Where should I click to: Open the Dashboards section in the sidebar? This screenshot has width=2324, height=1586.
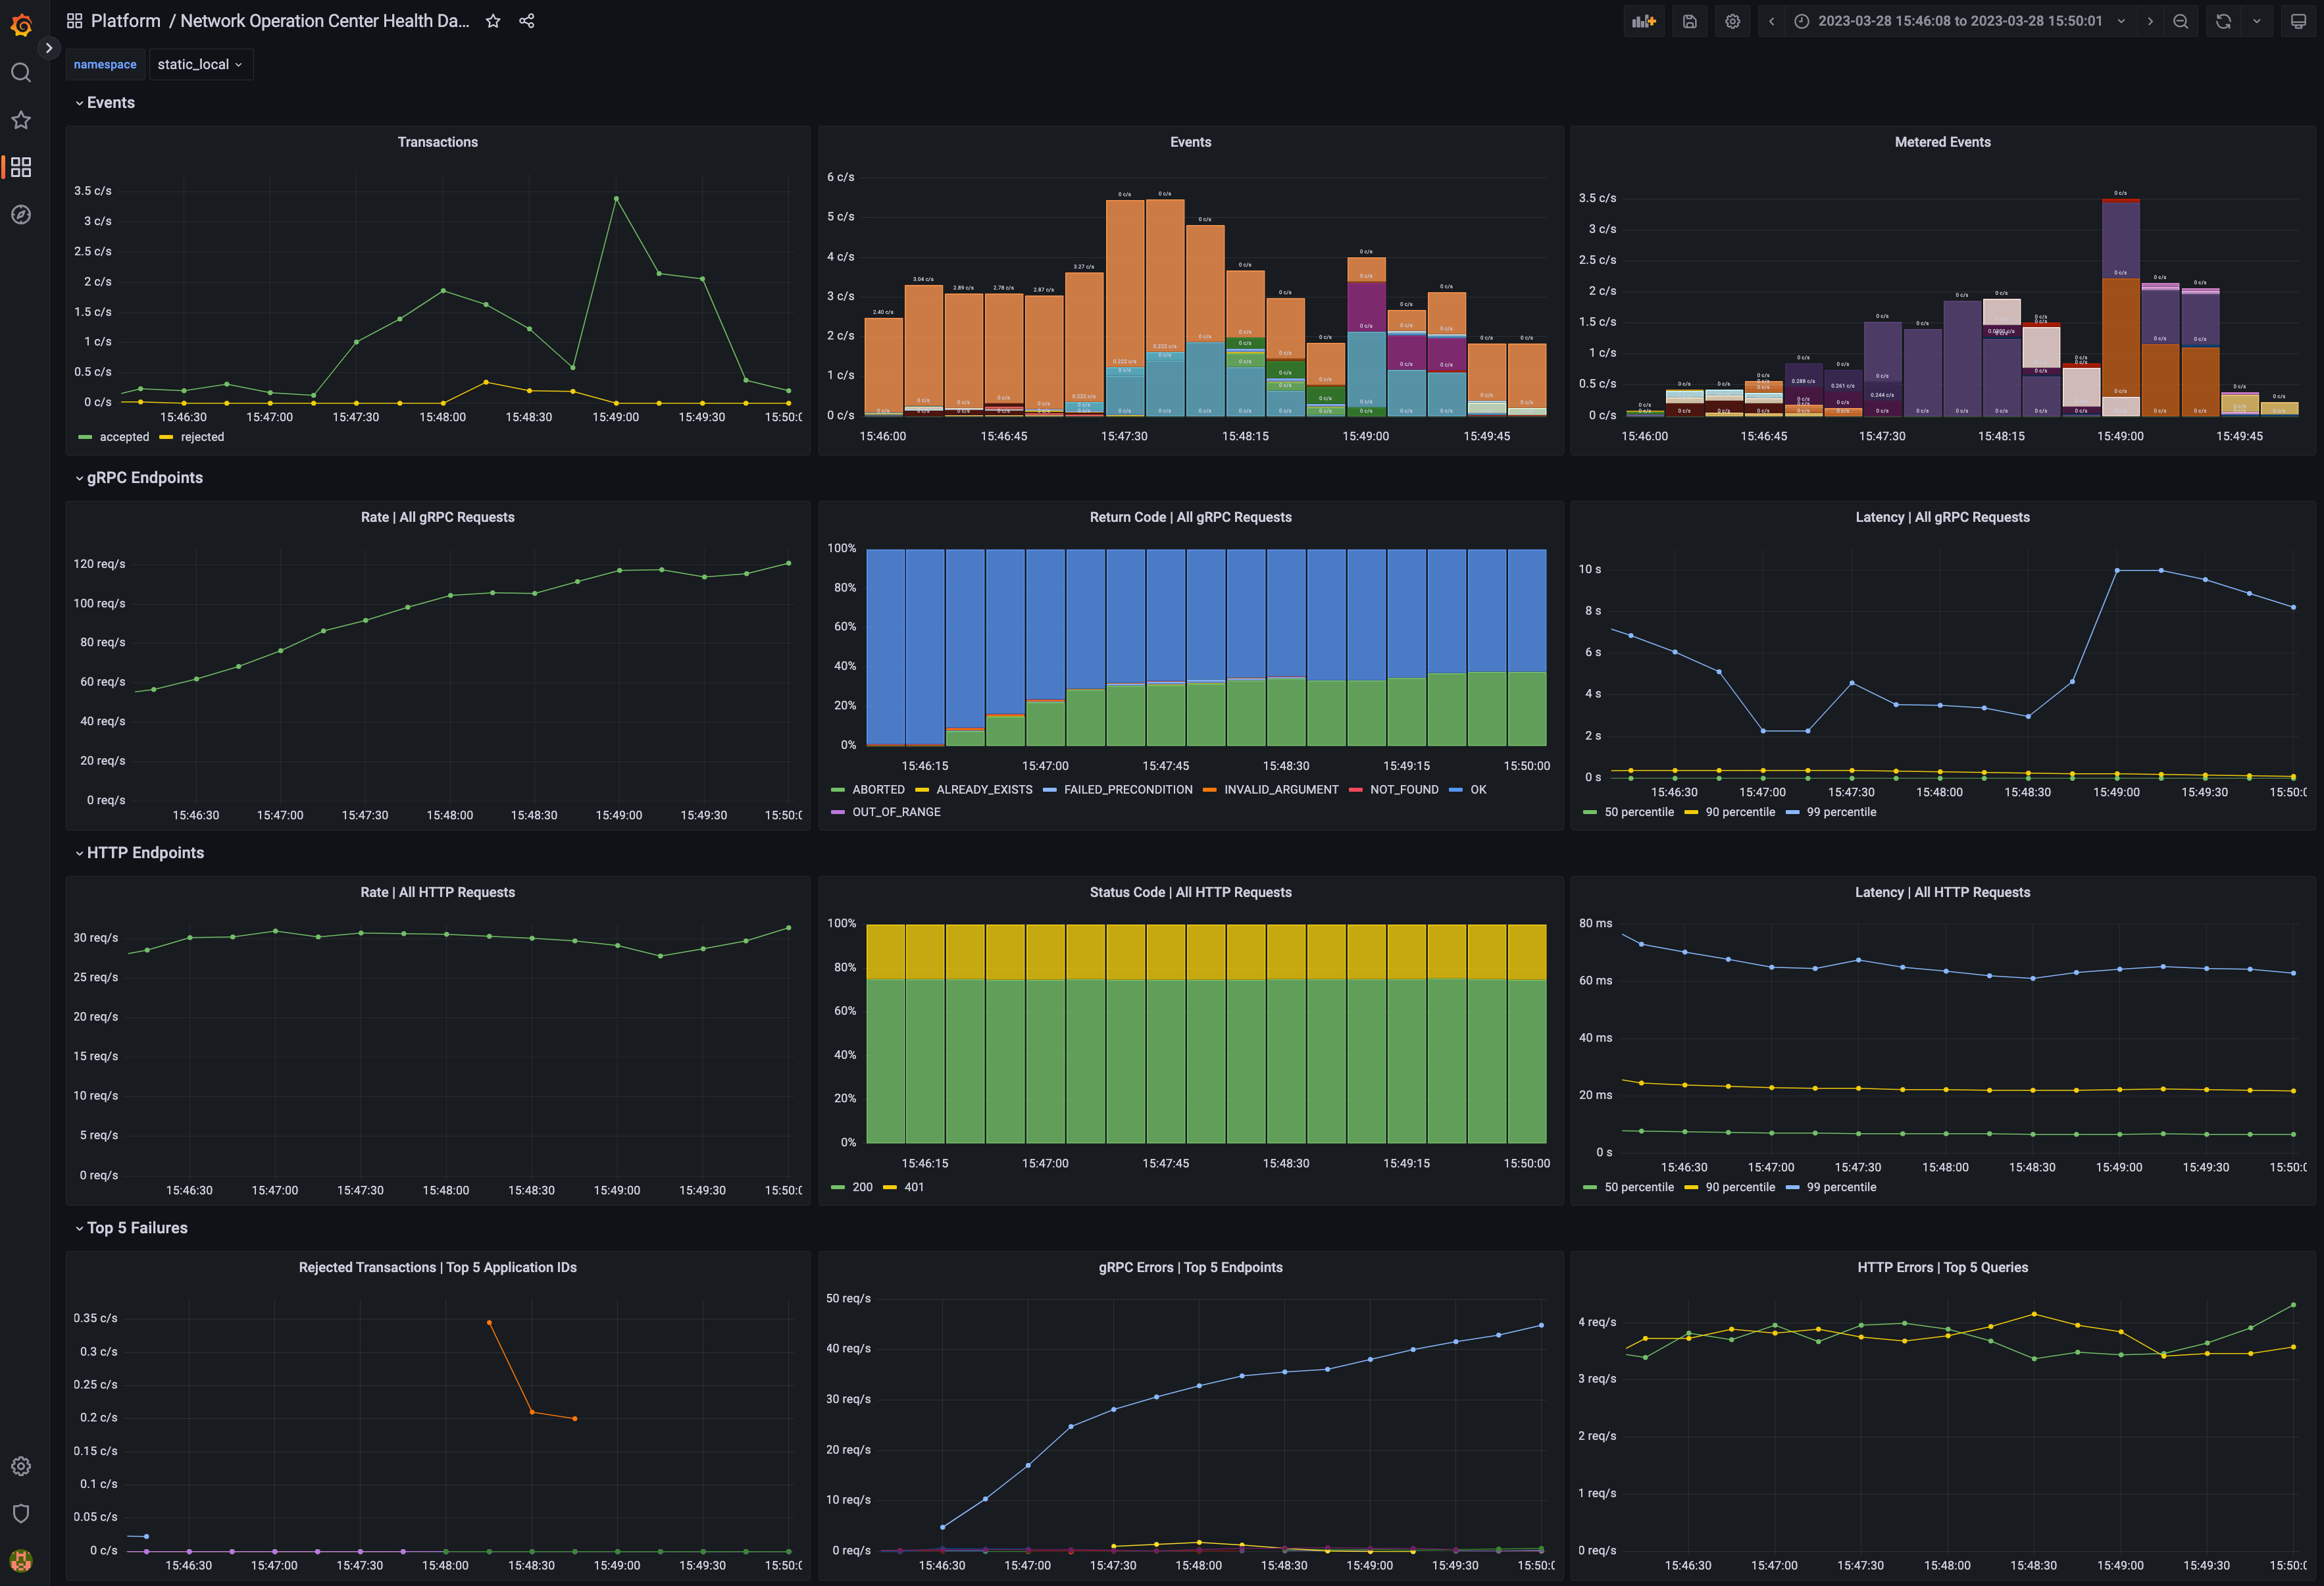pos(21,167)
